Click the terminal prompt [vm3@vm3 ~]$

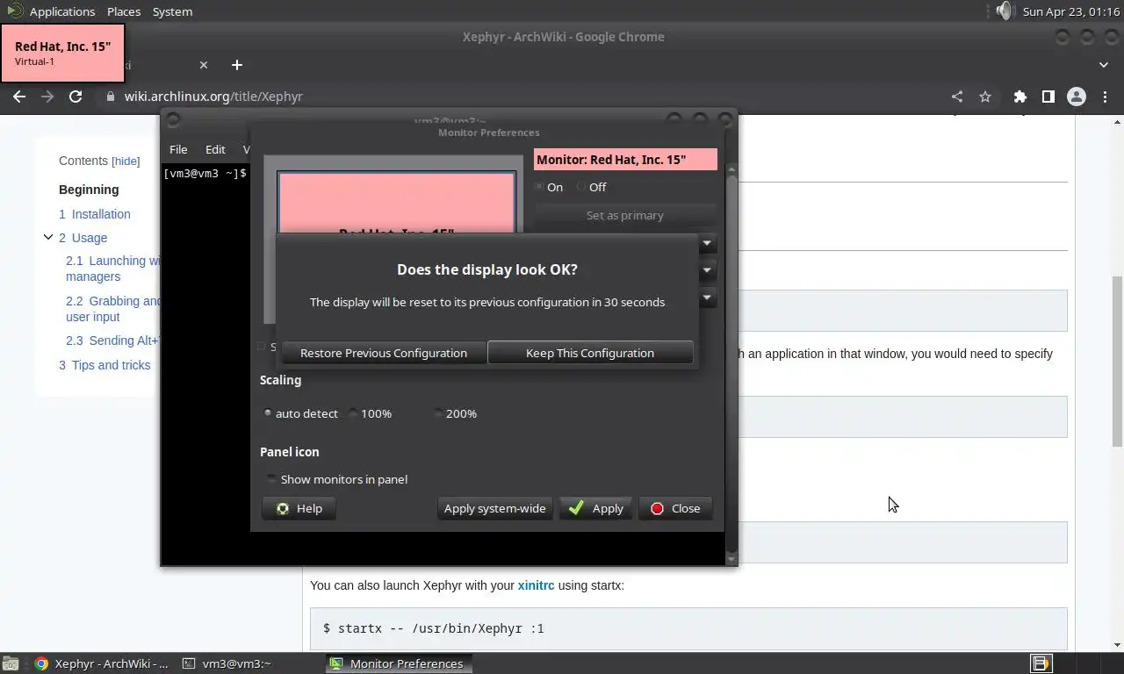(205, 174)
